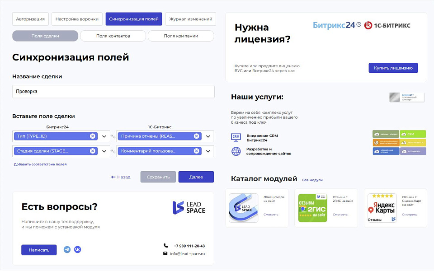Open the Стадия сделки dropdown
The image size is (434, 271).
click(x=104, y=151)
